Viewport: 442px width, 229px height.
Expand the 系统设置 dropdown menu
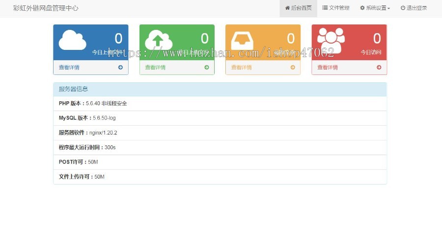pyautogui.click(x=375, y=8)
